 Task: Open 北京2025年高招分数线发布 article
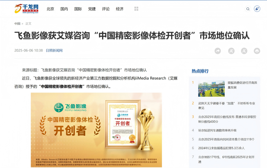click(227, 119)
